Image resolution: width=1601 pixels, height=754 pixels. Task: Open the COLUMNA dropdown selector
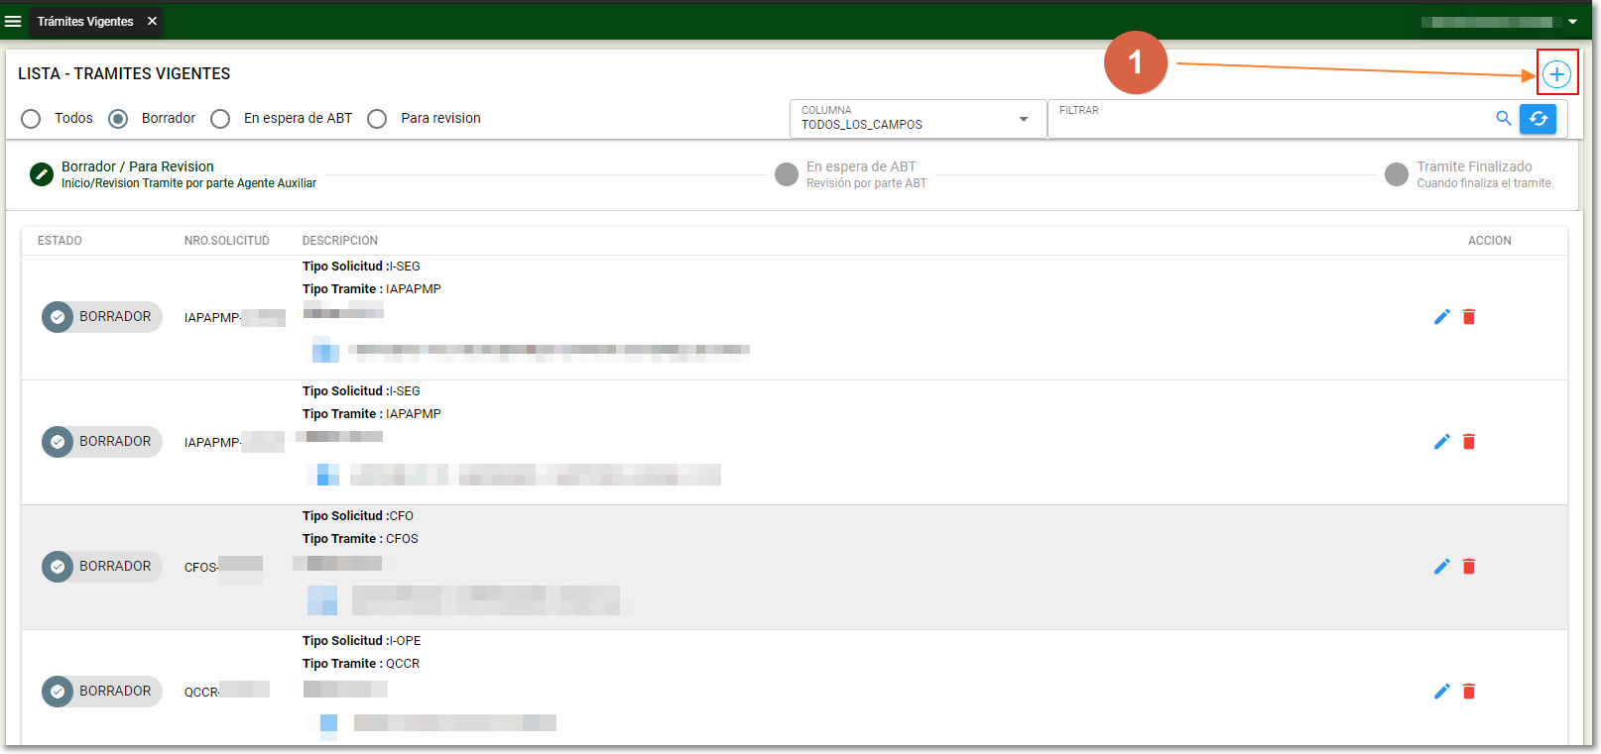pyautogui.click(x=916, y=119)
